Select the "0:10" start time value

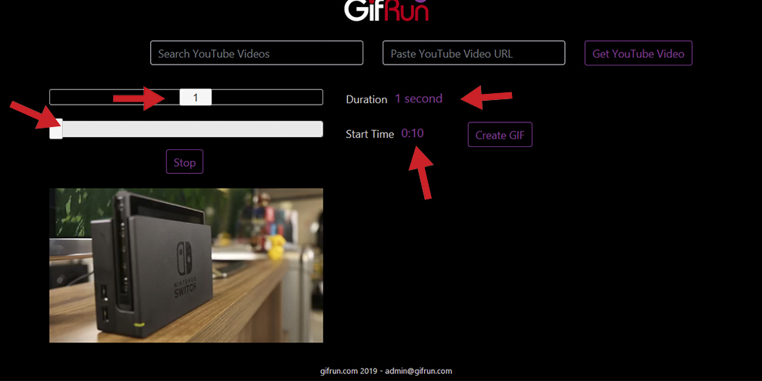412,133
